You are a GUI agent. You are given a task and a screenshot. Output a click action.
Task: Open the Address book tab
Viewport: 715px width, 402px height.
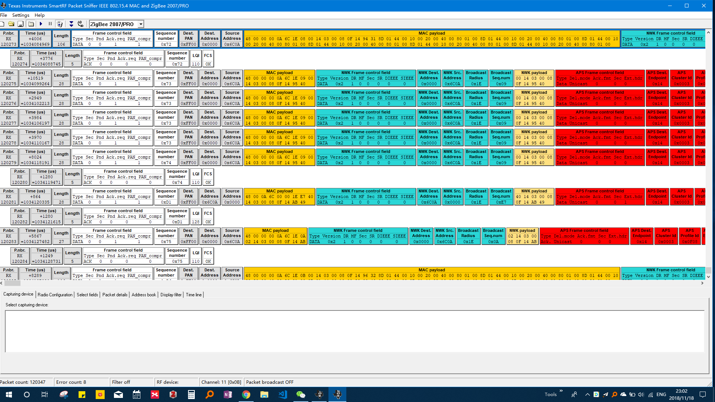click(144, 295)
